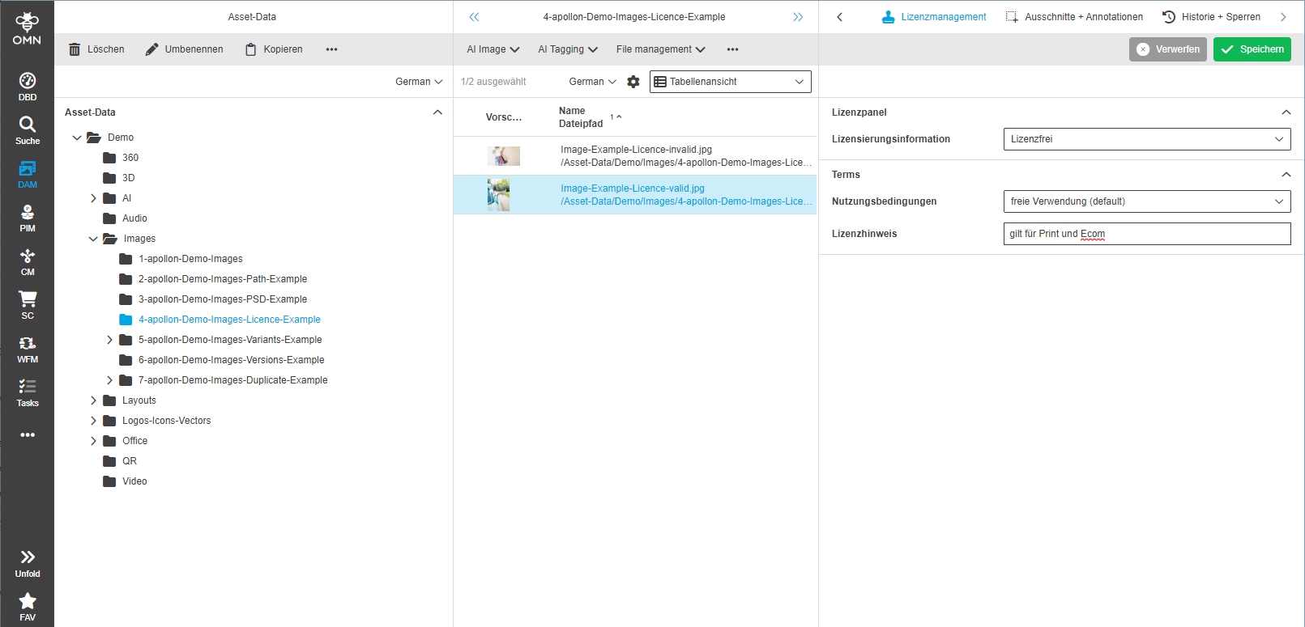
Task: Open FAV favorites star icon
Action: [28, 606]
